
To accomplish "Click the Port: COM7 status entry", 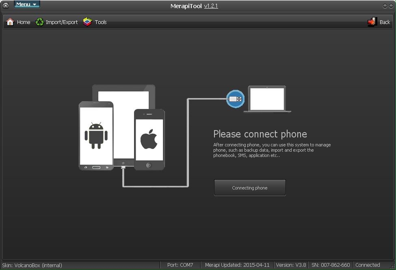I will pyautogui.click(x=180, y=265).
